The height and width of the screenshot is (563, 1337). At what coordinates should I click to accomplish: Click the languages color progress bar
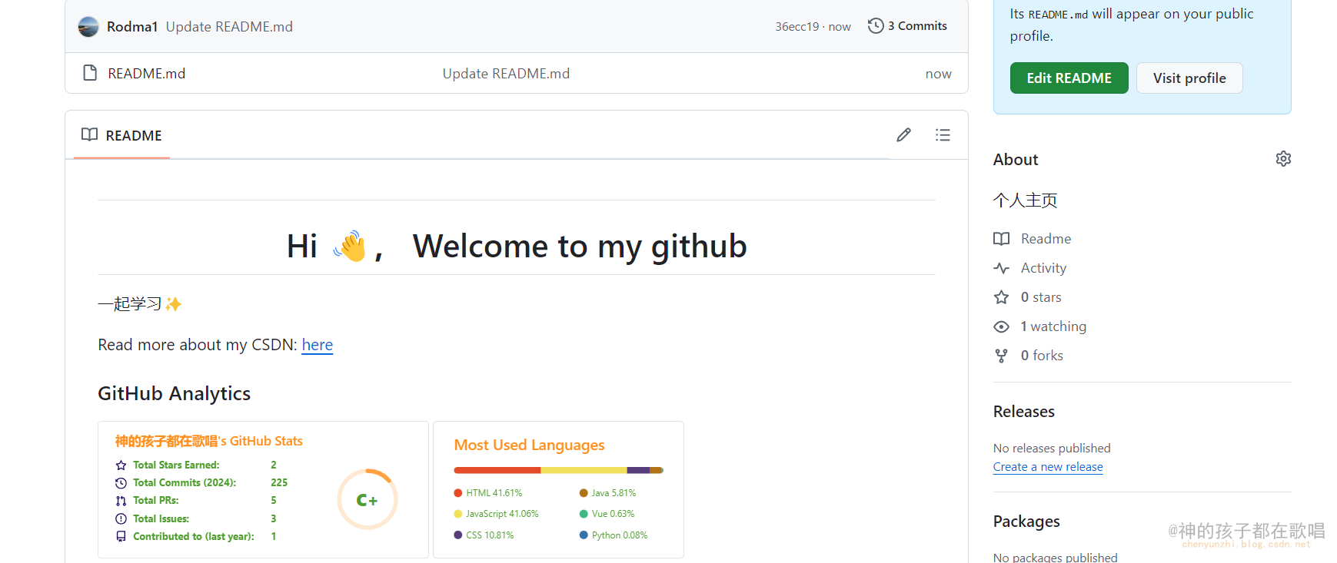(x=559, y=470)
